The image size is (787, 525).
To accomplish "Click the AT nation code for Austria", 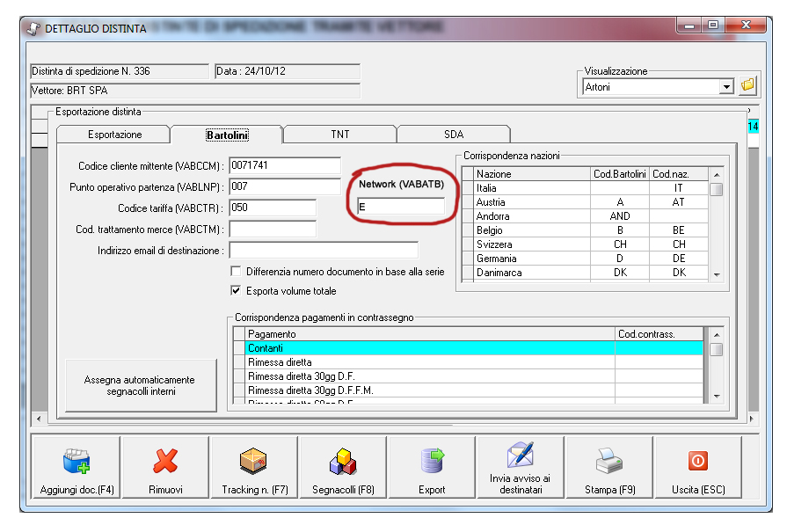I will coord(679,202).
